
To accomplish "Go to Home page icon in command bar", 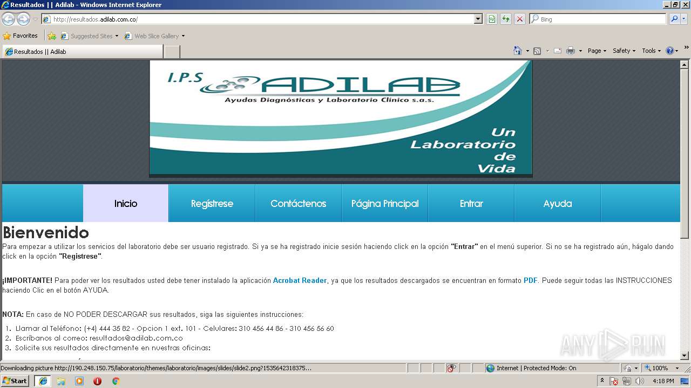I will (x=518, y=51).
